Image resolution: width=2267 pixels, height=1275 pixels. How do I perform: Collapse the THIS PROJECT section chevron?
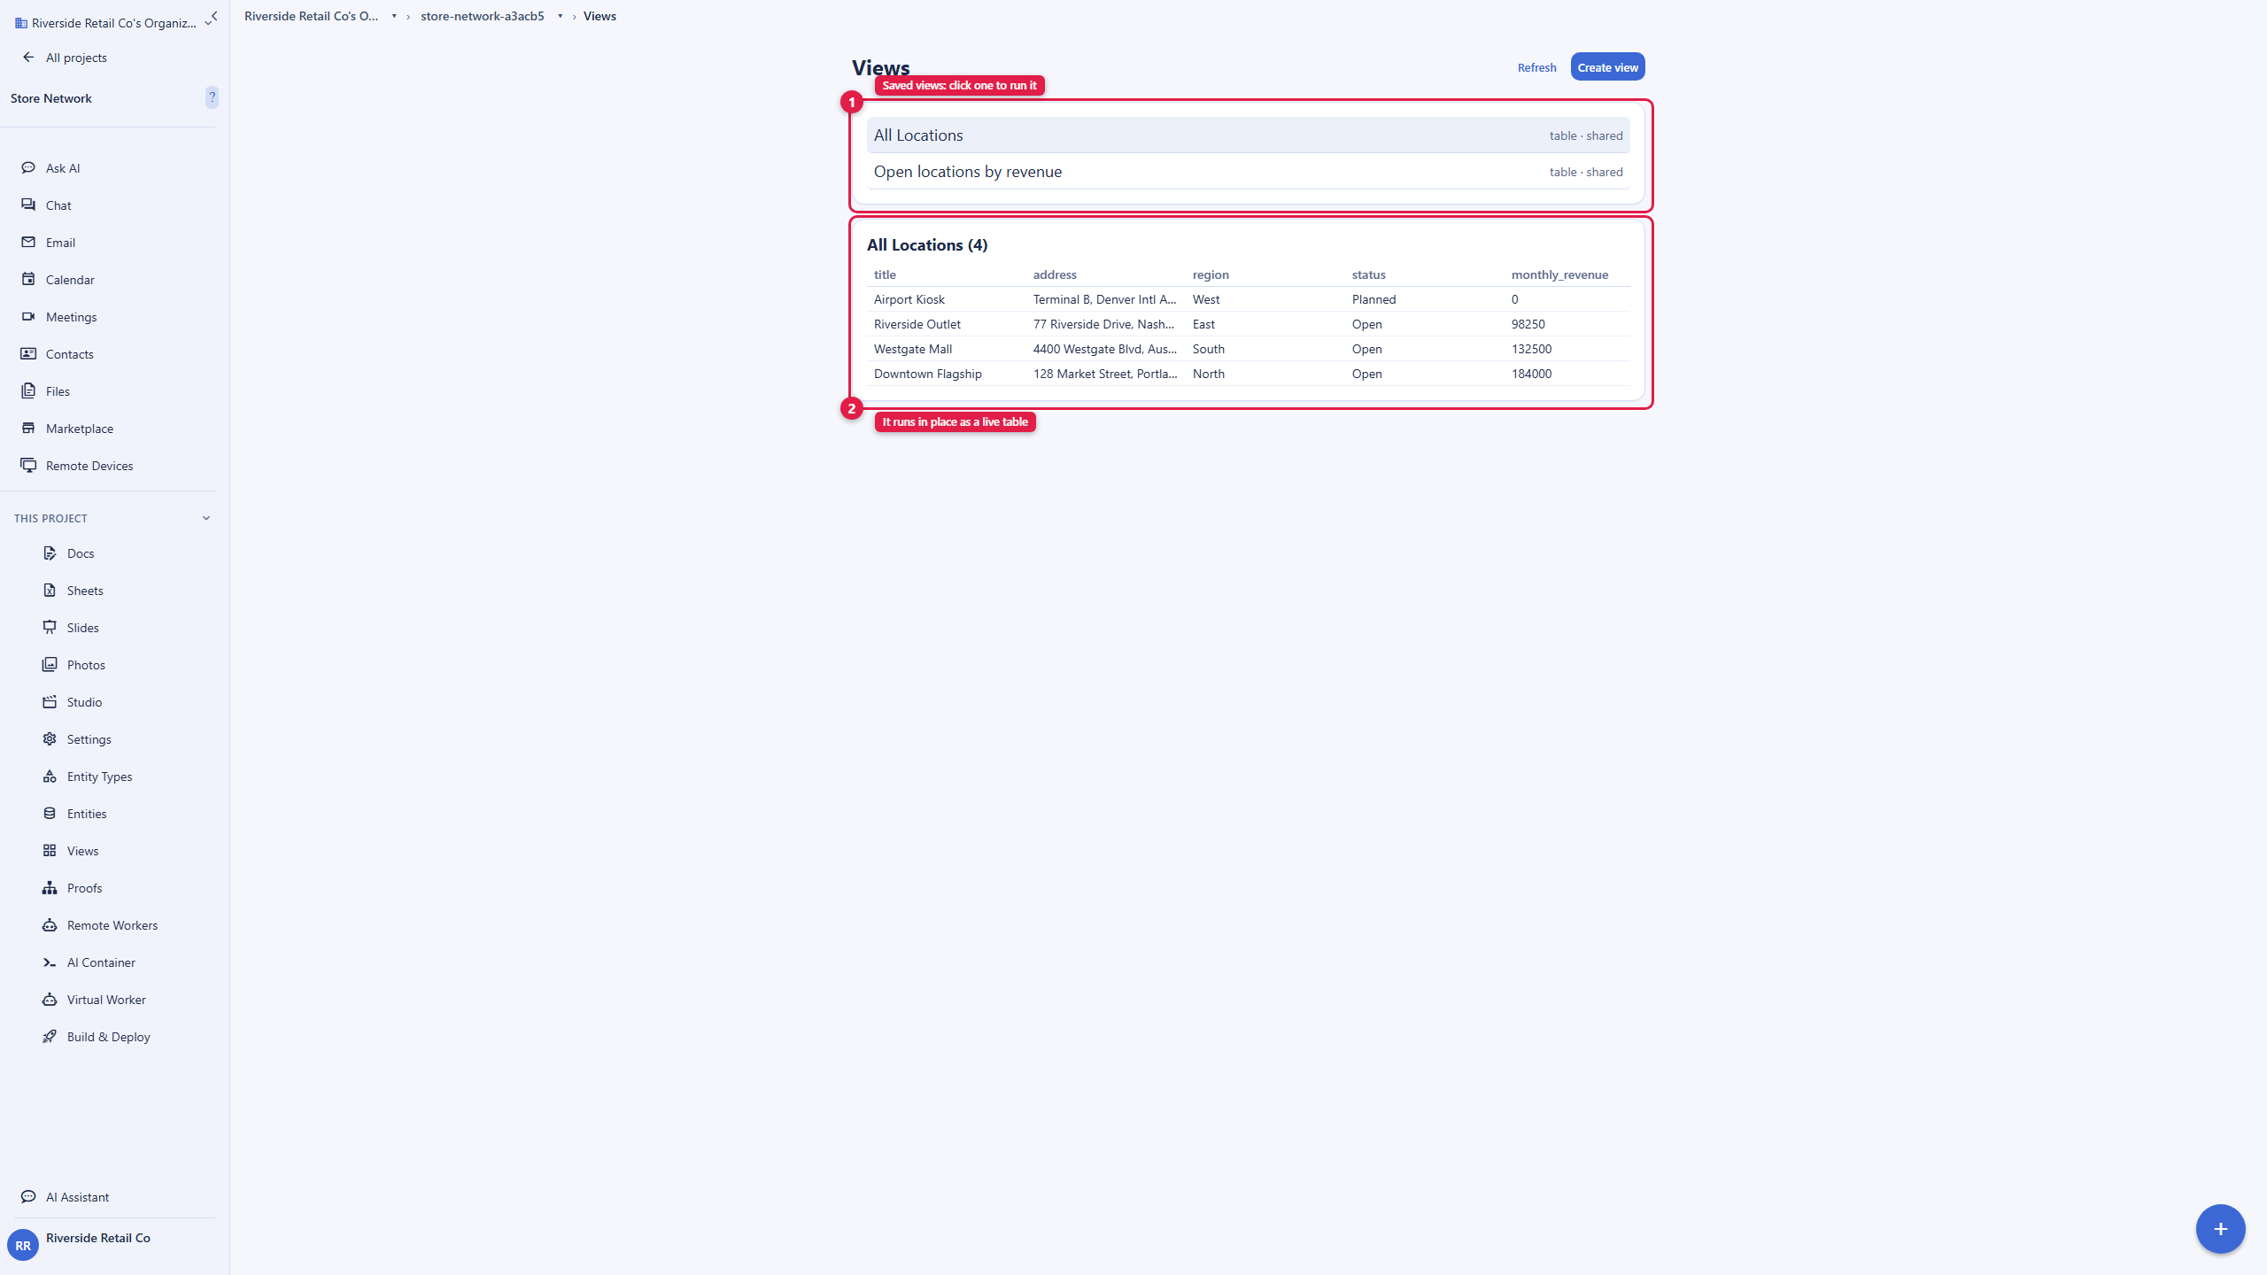click(x=206, y=518)
